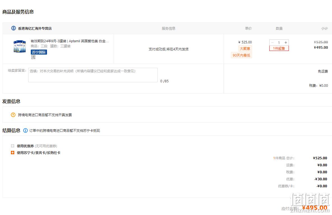Click the globe icon beside 香港海亿汇海外专营店
Screen dimensions: 332x215
pyautogui.click(x=13, y=28)
